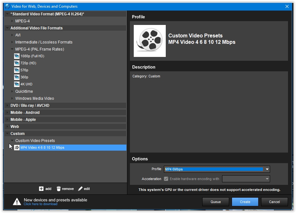This screenshot has height=213, width=296.
Task: Expand the AVI format group
Action: pyautogui.click(x=12, y=35)
